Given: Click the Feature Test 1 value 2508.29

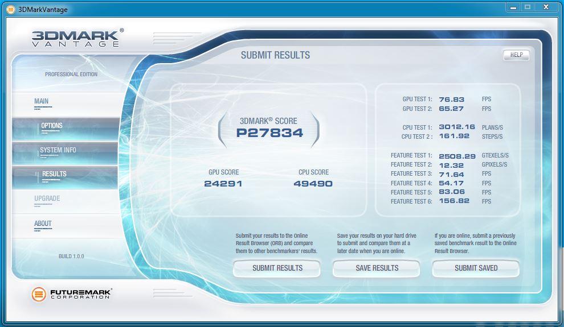Looking at the screenshot, I should pyautogui.click(x=457, y=156).
